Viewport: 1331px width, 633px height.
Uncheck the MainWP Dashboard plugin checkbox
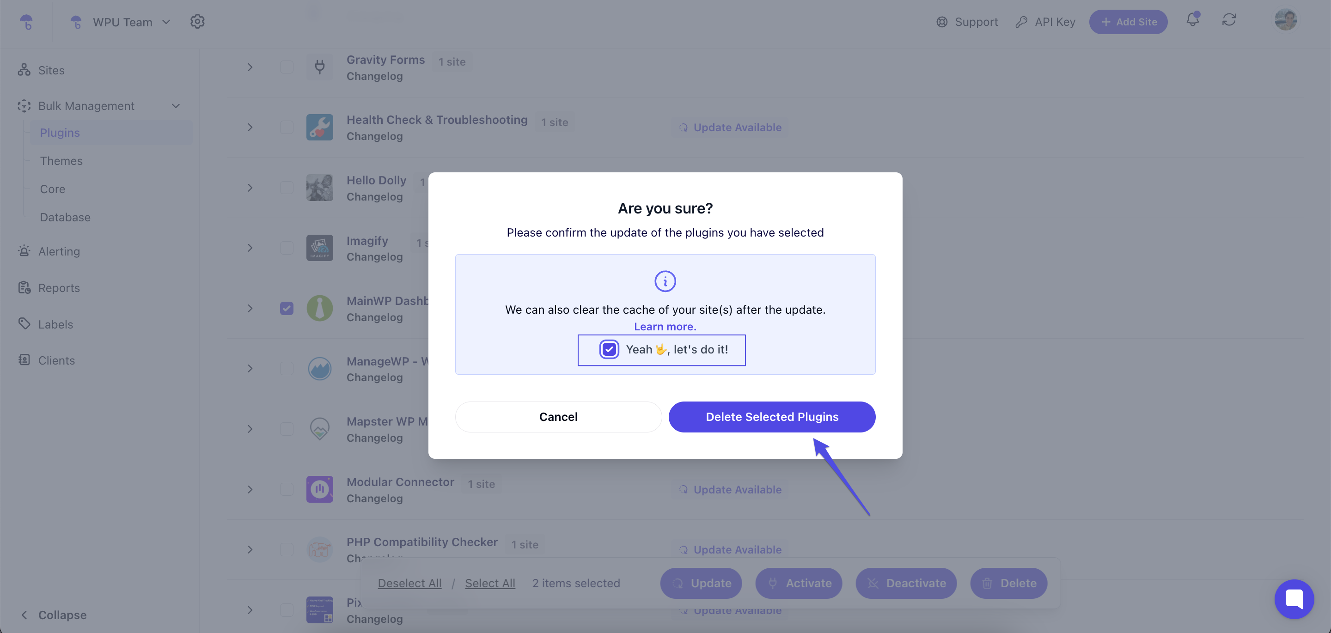[286, 309]
